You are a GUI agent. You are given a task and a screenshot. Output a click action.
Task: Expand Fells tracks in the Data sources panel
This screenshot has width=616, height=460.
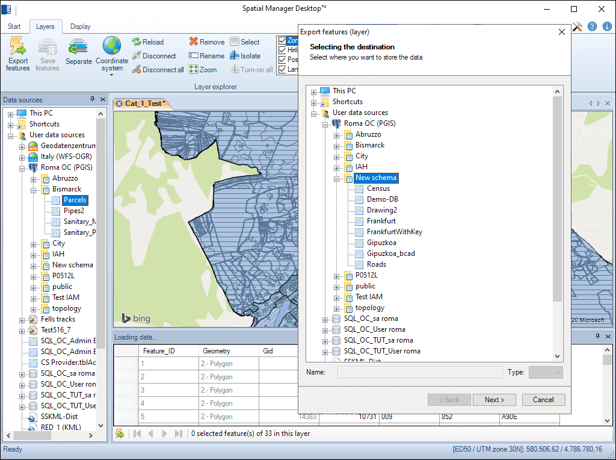(x=22, y=320)
